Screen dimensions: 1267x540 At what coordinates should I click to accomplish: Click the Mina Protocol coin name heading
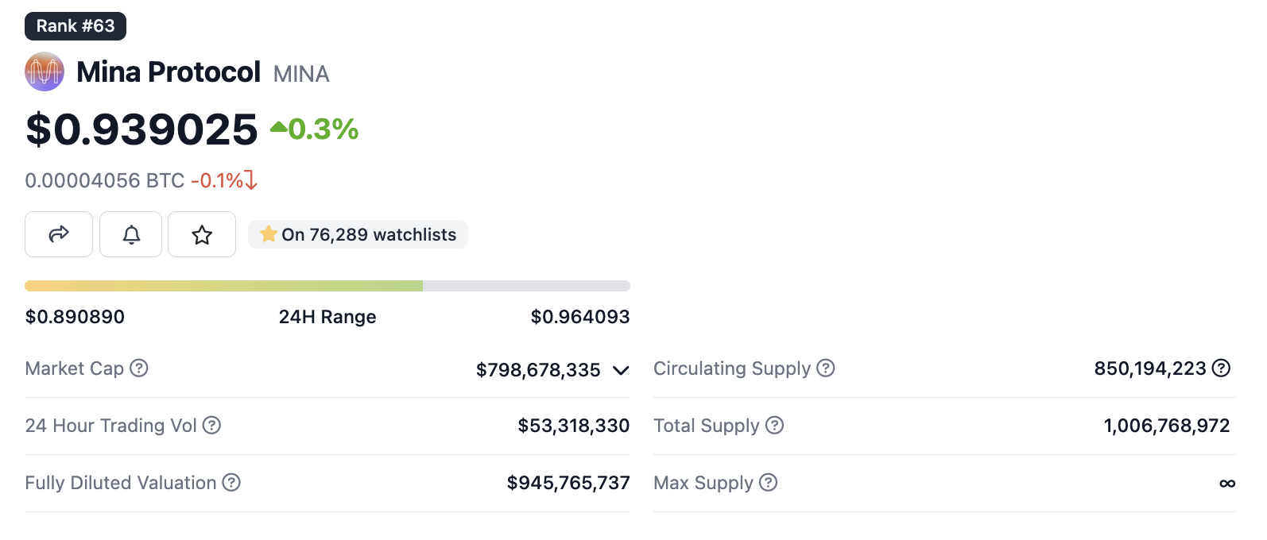pos(169,72)
